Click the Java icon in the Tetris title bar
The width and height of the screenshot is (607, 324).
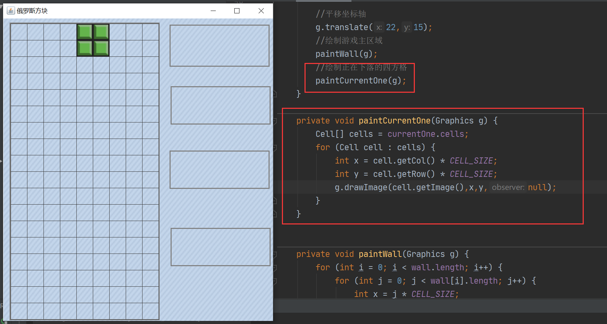pyautogui.click(x=11, y=11)
